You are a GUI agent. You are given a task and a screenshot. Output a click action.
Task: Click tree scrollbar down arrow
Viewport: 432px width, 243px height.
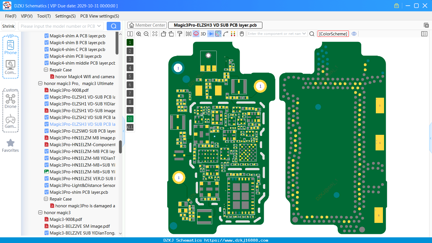pyautogui.click(x=120, y=233)
